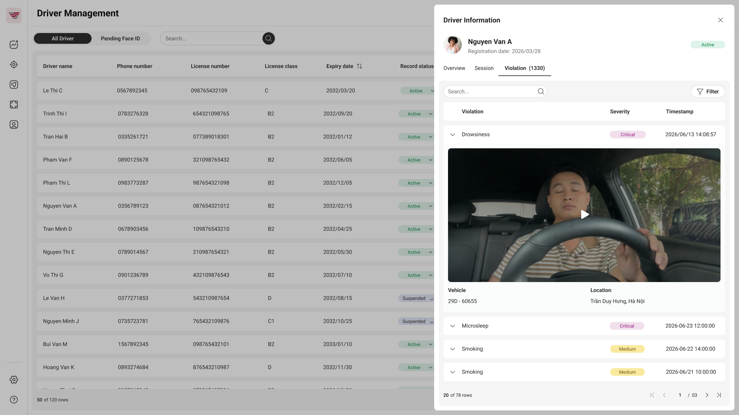Select the Violation (1330) tab
This screenshot has height=415, width=739.
[525, 68]
